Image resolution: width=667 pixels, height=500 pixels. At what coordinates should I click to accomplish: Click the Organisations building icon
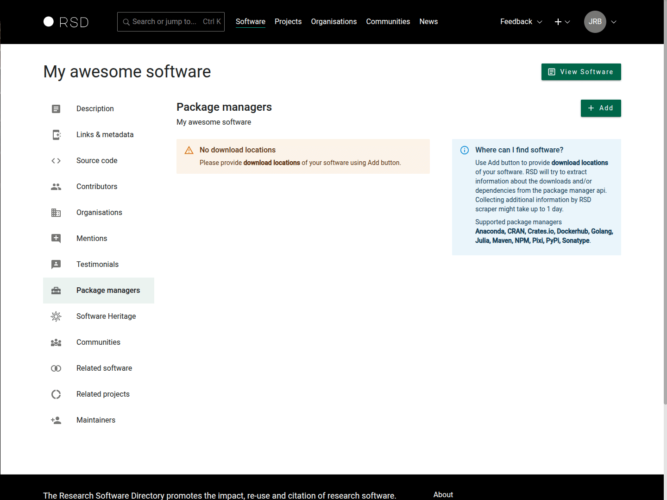pyautogui.click(x=56, y=213)
